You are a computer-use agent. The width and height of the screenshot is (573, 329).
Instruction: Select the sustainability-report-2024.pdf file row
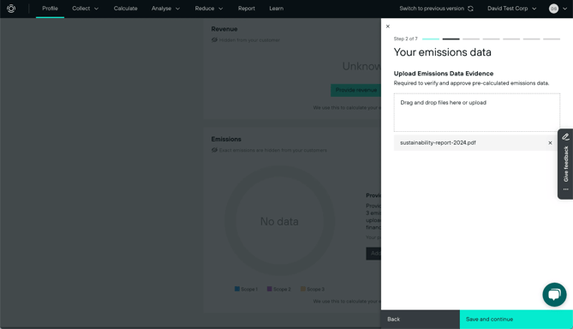(x=476, y=143)
